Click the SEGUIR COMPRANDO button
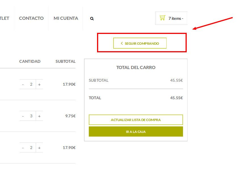This screenshot has height=179, width=246. 140,43
